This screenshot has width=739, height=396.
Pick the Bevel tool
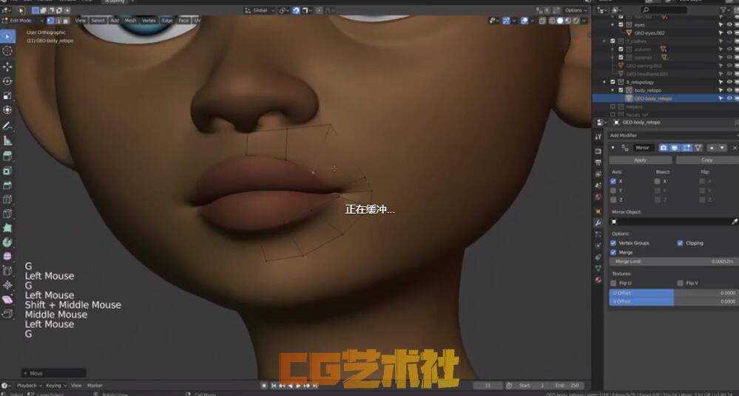(7, 185)
